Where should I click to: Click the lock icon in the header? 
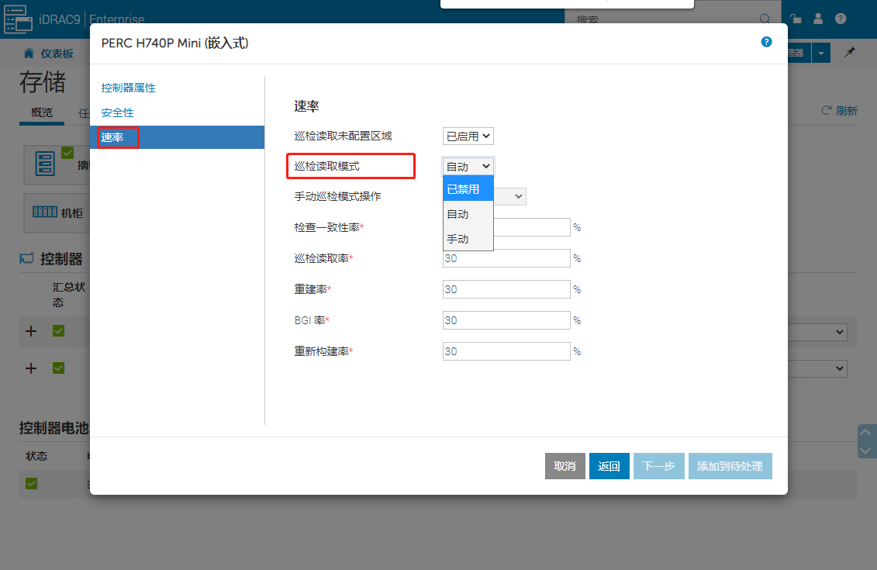click(x=796, y=19)
